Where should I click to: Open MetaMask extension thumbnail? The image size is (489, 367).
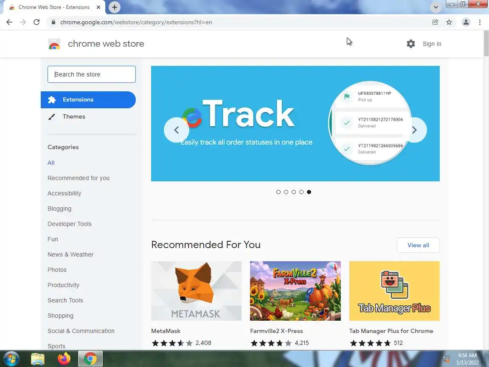[x=197, y=291]
